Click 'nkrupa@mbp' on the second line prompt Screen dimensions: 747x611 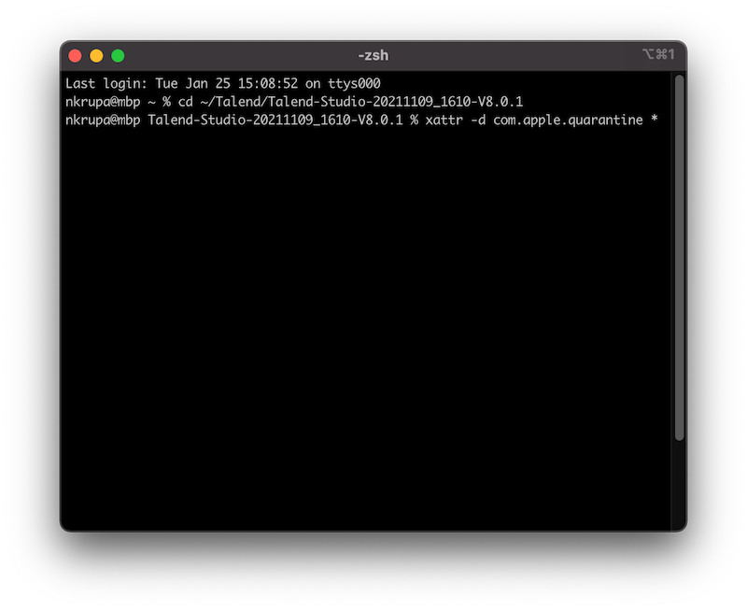tap(103, 102)
